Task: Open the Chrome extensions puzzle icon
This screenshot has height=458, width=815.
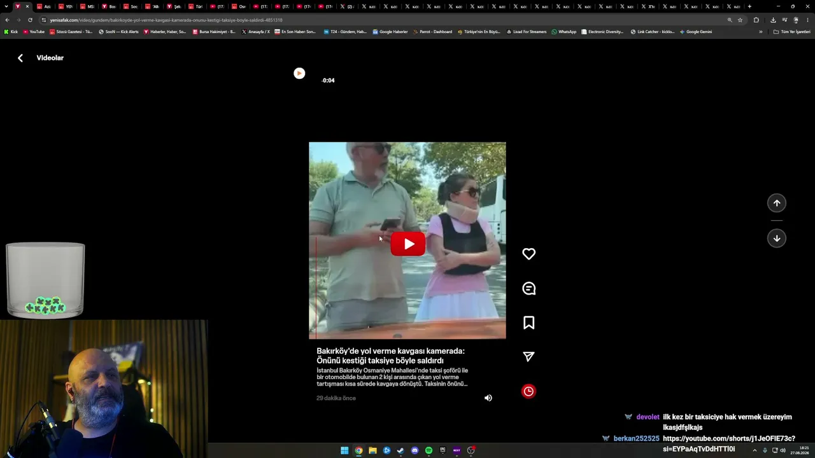Action: click(756, 20)
